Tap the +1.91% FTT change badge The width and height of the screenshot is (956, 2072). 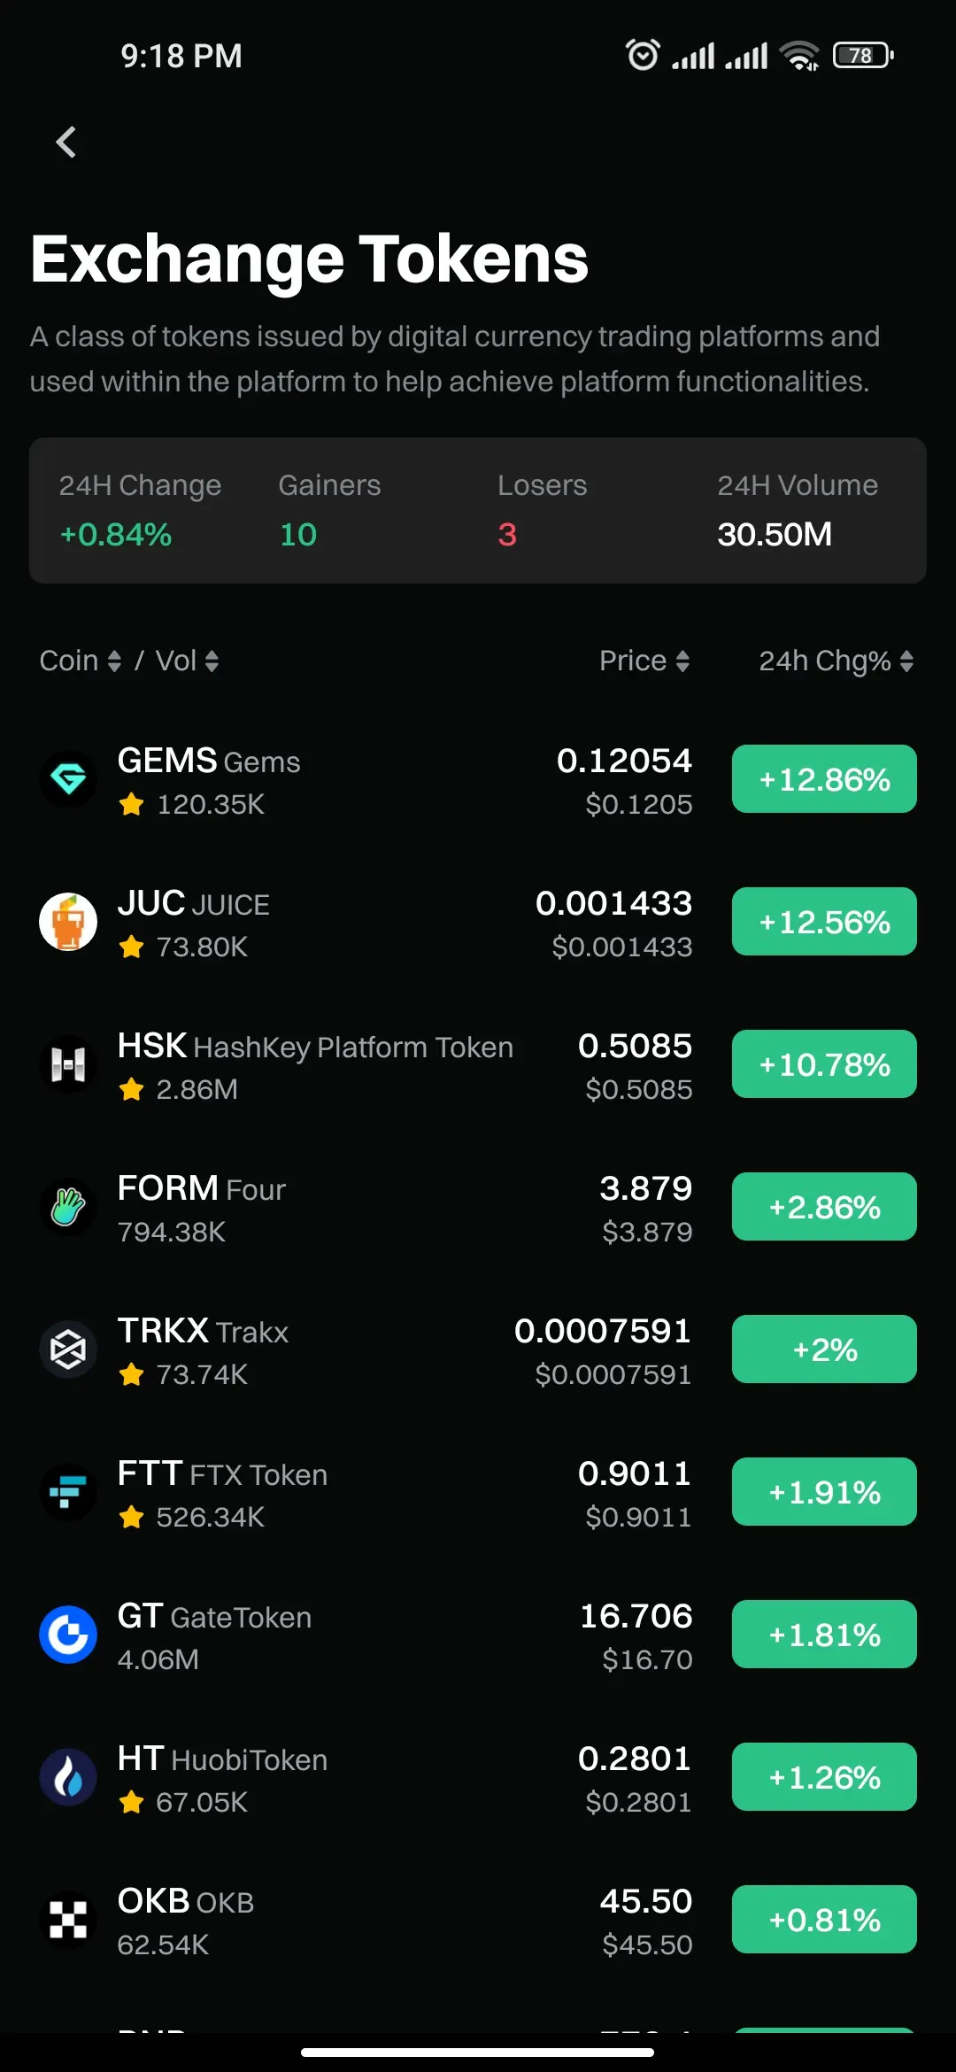click(x=824, y=1492)
